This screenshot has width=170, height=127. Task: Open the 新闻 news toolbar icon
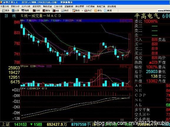point(108,11)
